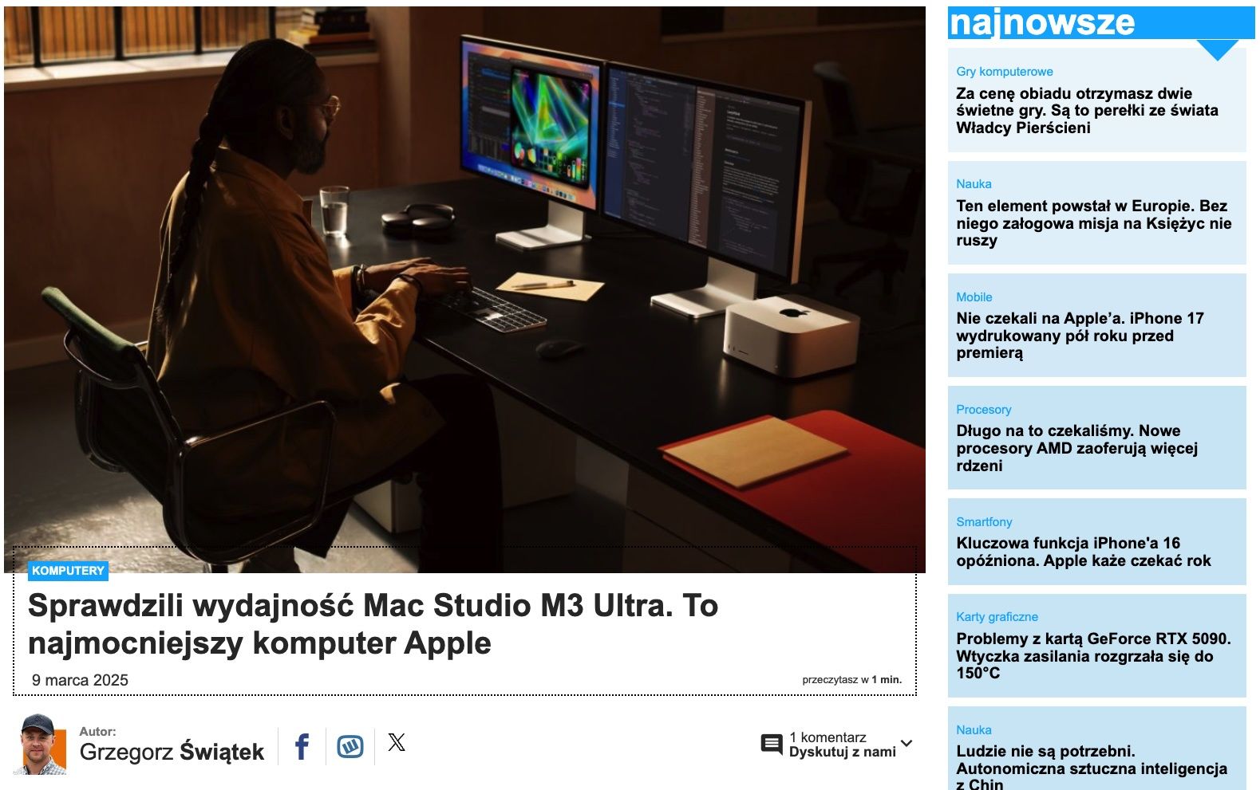Click the 'Autor:' label
The image size is (1260, 790).
pyautogui.click(x=97, y=731)
